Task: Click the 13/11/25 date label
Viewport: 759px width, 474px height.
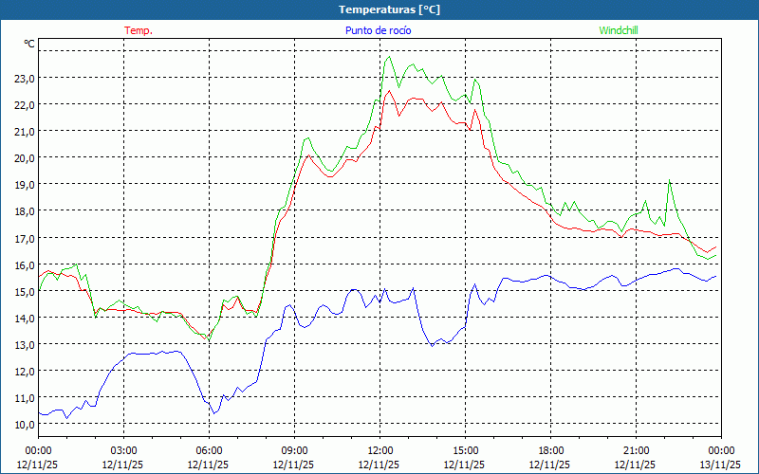Action: (720, 465)
